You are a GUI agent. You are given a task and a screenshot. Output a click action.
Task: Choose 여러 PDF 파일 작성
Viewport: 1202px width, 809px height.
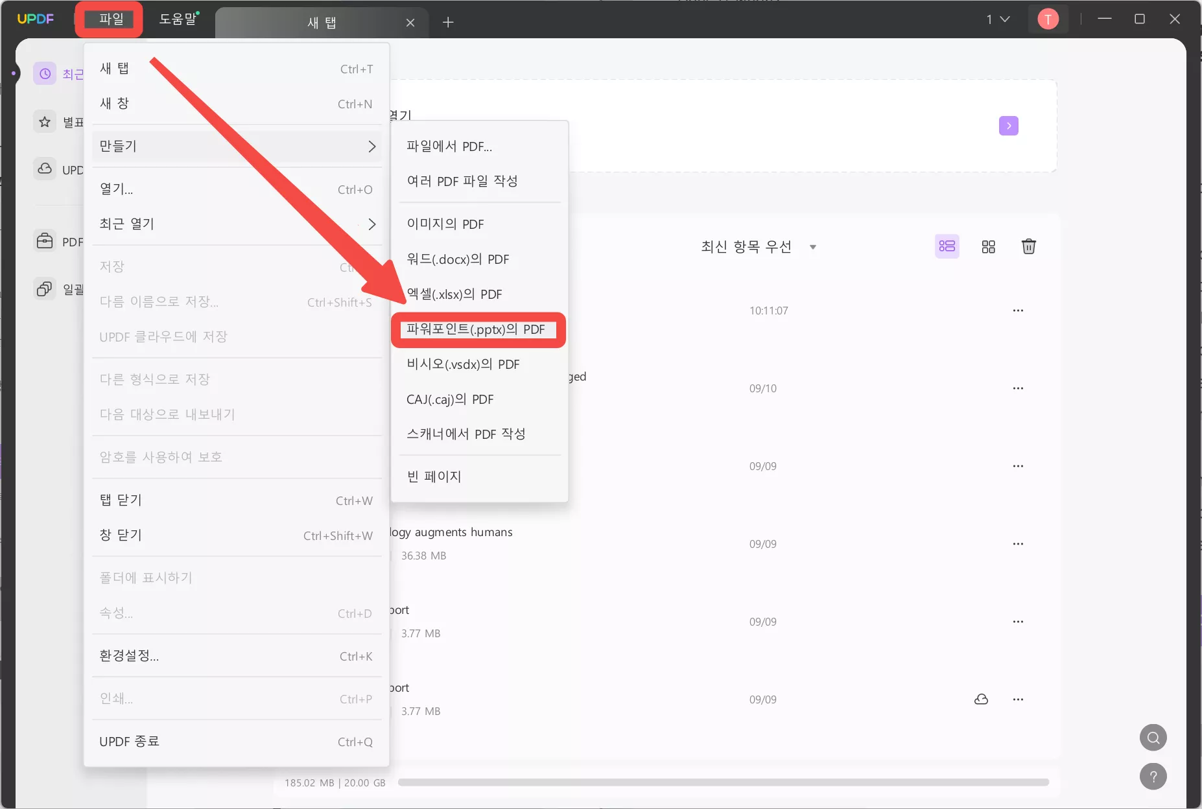coord(480,182)
